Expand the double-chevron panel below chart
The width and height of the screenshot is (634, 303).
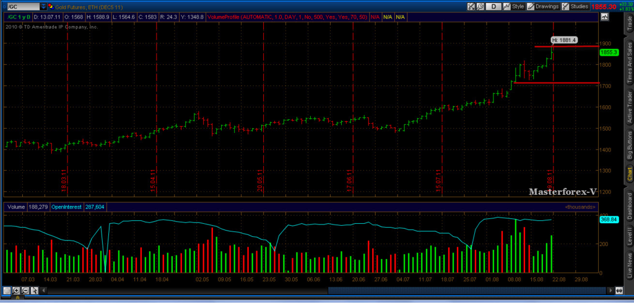tap(19, 298)
